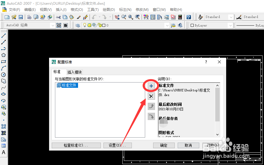This screenshot has width=264, height=165.
Task: Select the Polygon draw tool
Action: (4, 55)
